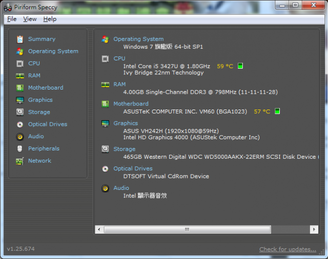Click the Windows 7 64-bit SP1 text

[x=163, y=47]
